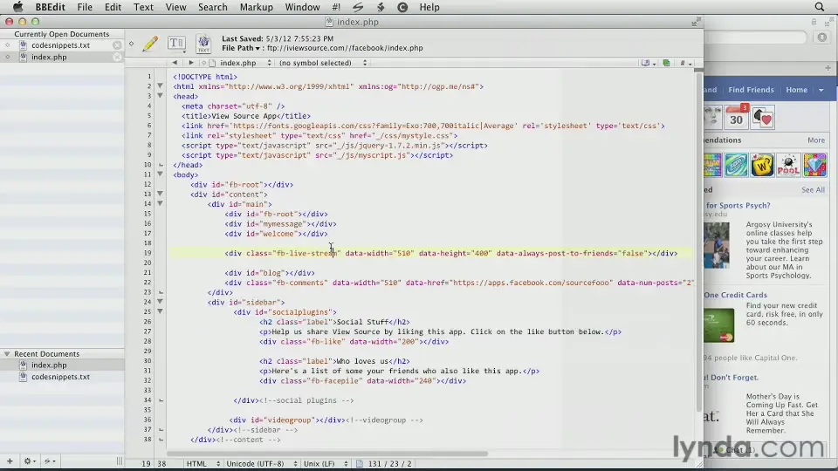Click the document statistics page icon
The image size is (838, 471).
359,463
